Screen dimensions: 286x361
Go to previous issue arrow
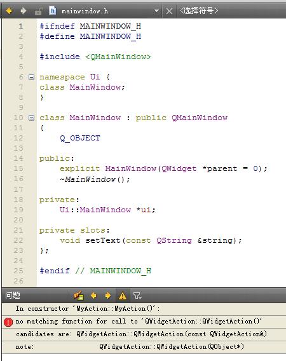(93, 296)
